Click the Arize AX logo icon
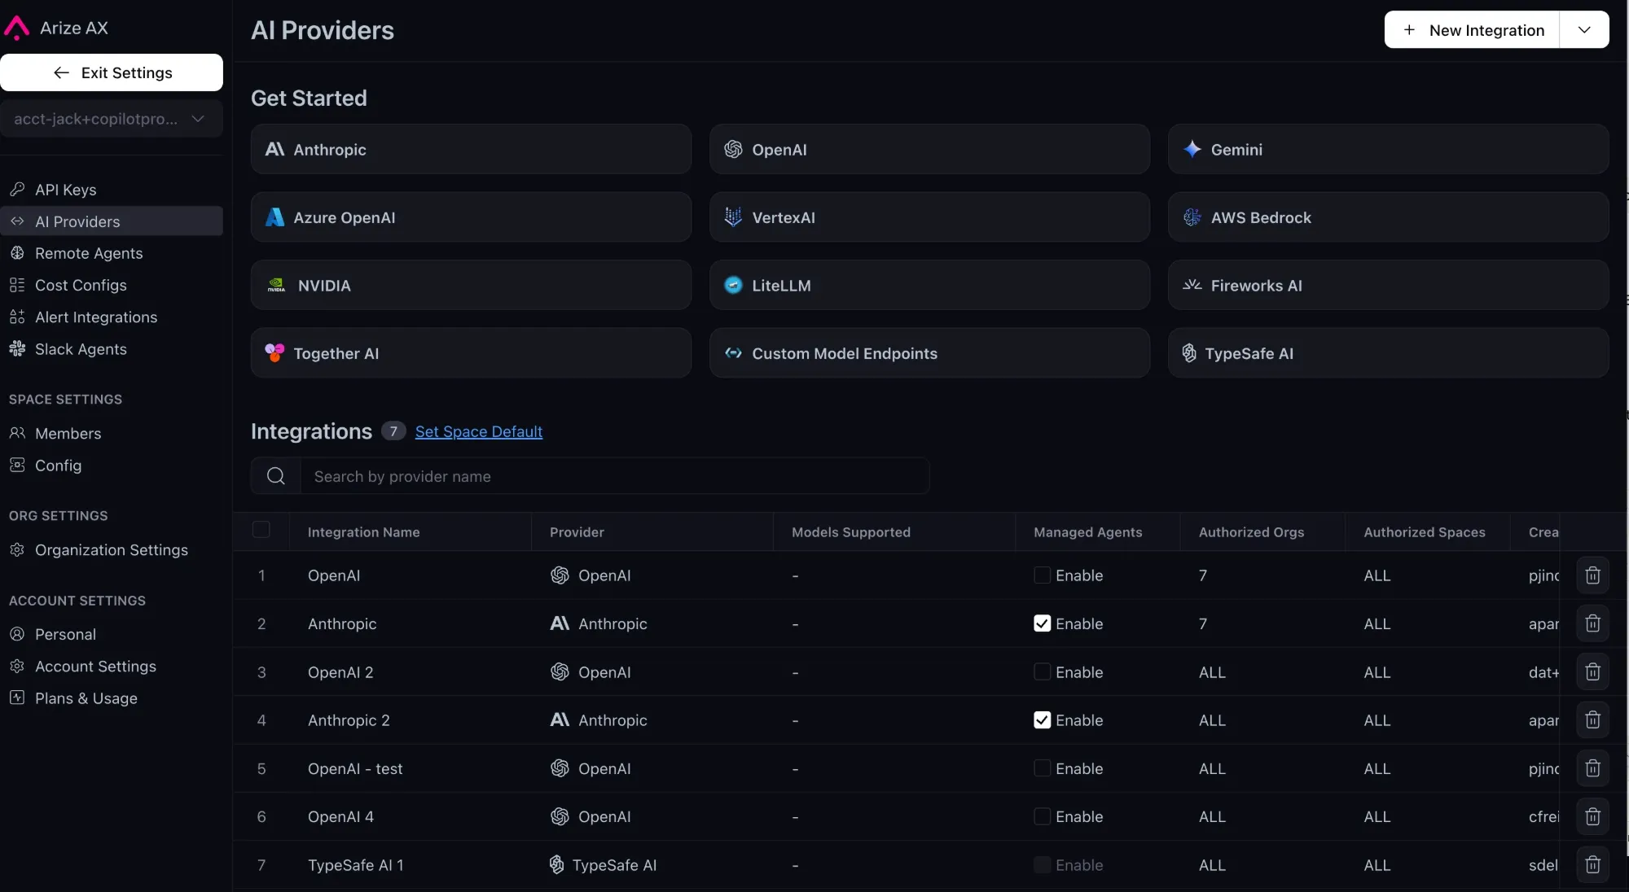This screenshot has width=1629, height=892. tap(16, 28)
